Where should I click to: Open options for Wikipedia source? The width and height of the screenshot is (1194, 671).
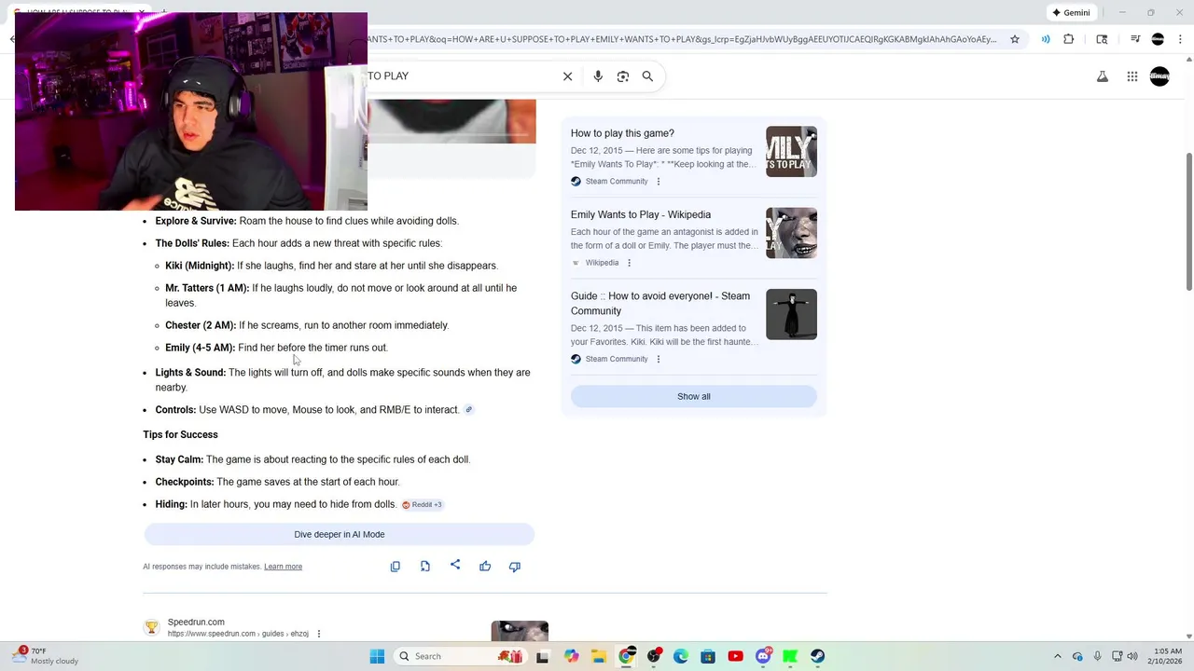tap(630, 263)
